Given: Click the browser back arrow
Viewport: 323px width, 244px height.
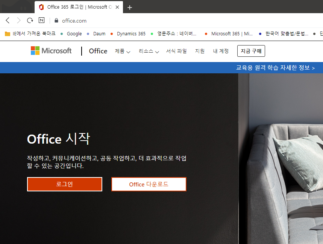Looking at the screenshot, I should tap(8, 20).
